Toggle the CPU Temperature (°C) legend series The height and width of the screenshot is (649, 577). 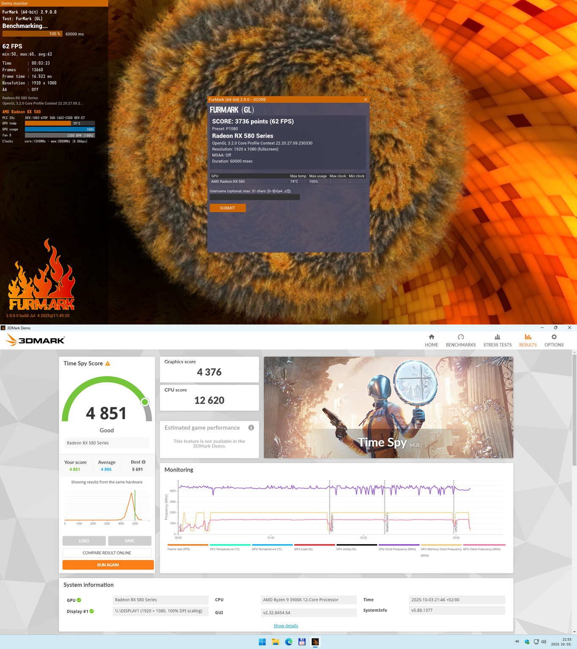click(230, 548)
